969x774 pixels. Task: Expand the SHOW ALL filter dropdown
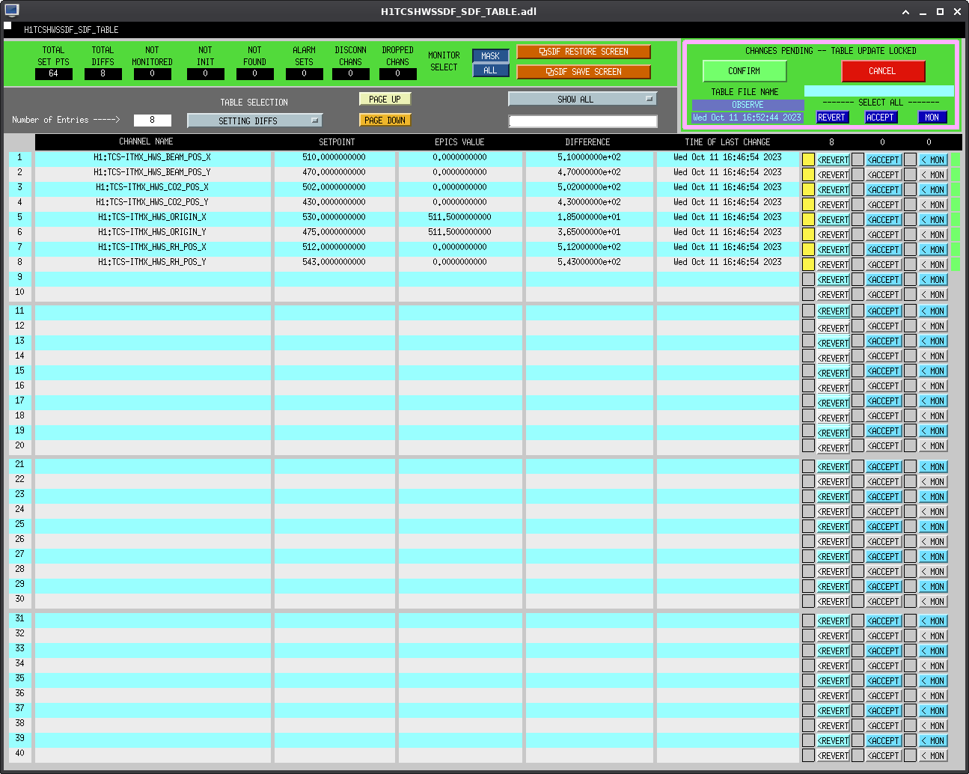pyautogui.click(x=582, y=99)
